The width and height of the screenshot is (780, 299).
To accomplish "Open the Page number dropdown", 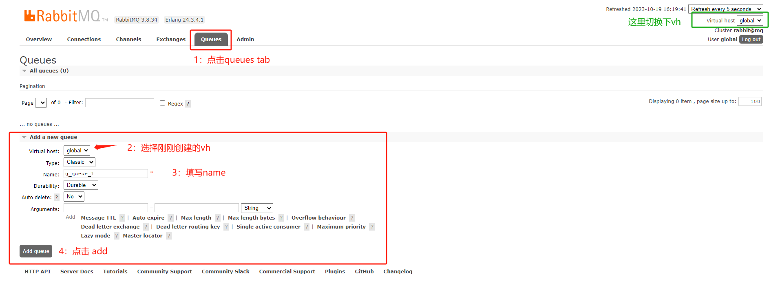I will [41, 103].
